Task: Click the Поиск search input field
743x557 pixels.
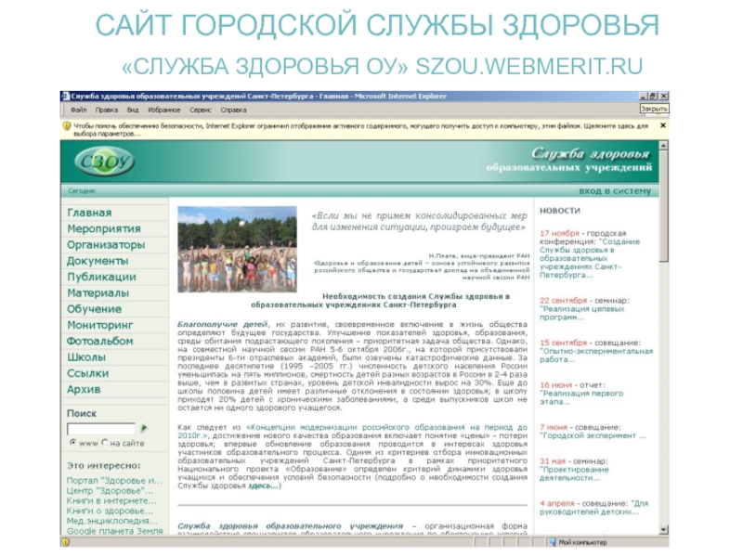Action: [x=101, y=429]
